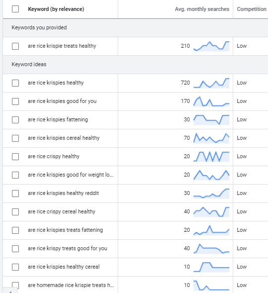
Task: Click keyword text 'are rice krispie treats healthy'
Action: click(62, 46)
